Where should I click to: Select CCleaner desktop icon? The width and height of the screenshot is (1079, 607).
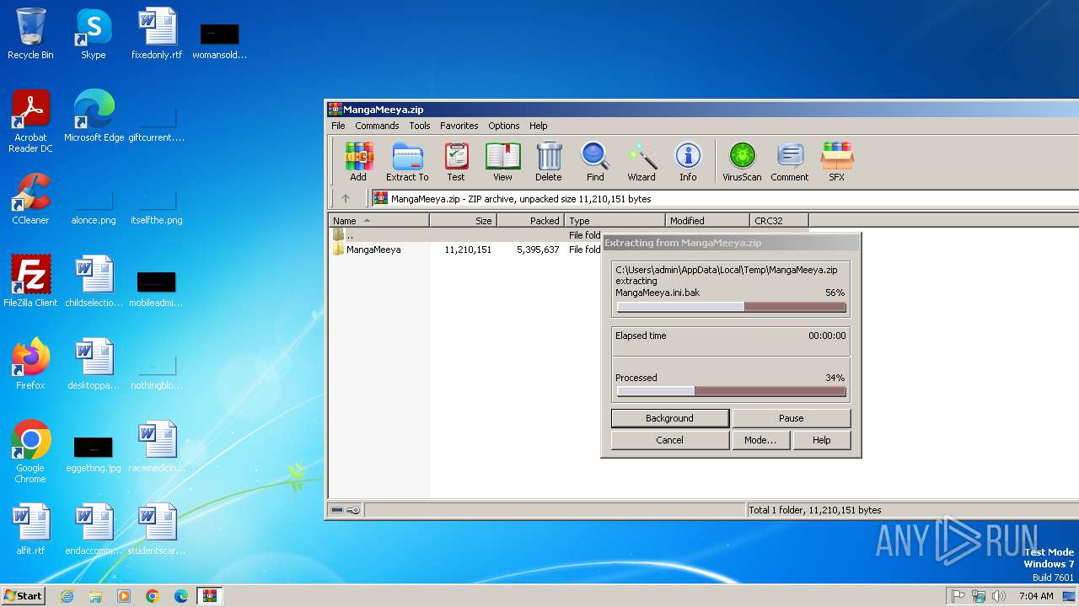coord(30,199)
